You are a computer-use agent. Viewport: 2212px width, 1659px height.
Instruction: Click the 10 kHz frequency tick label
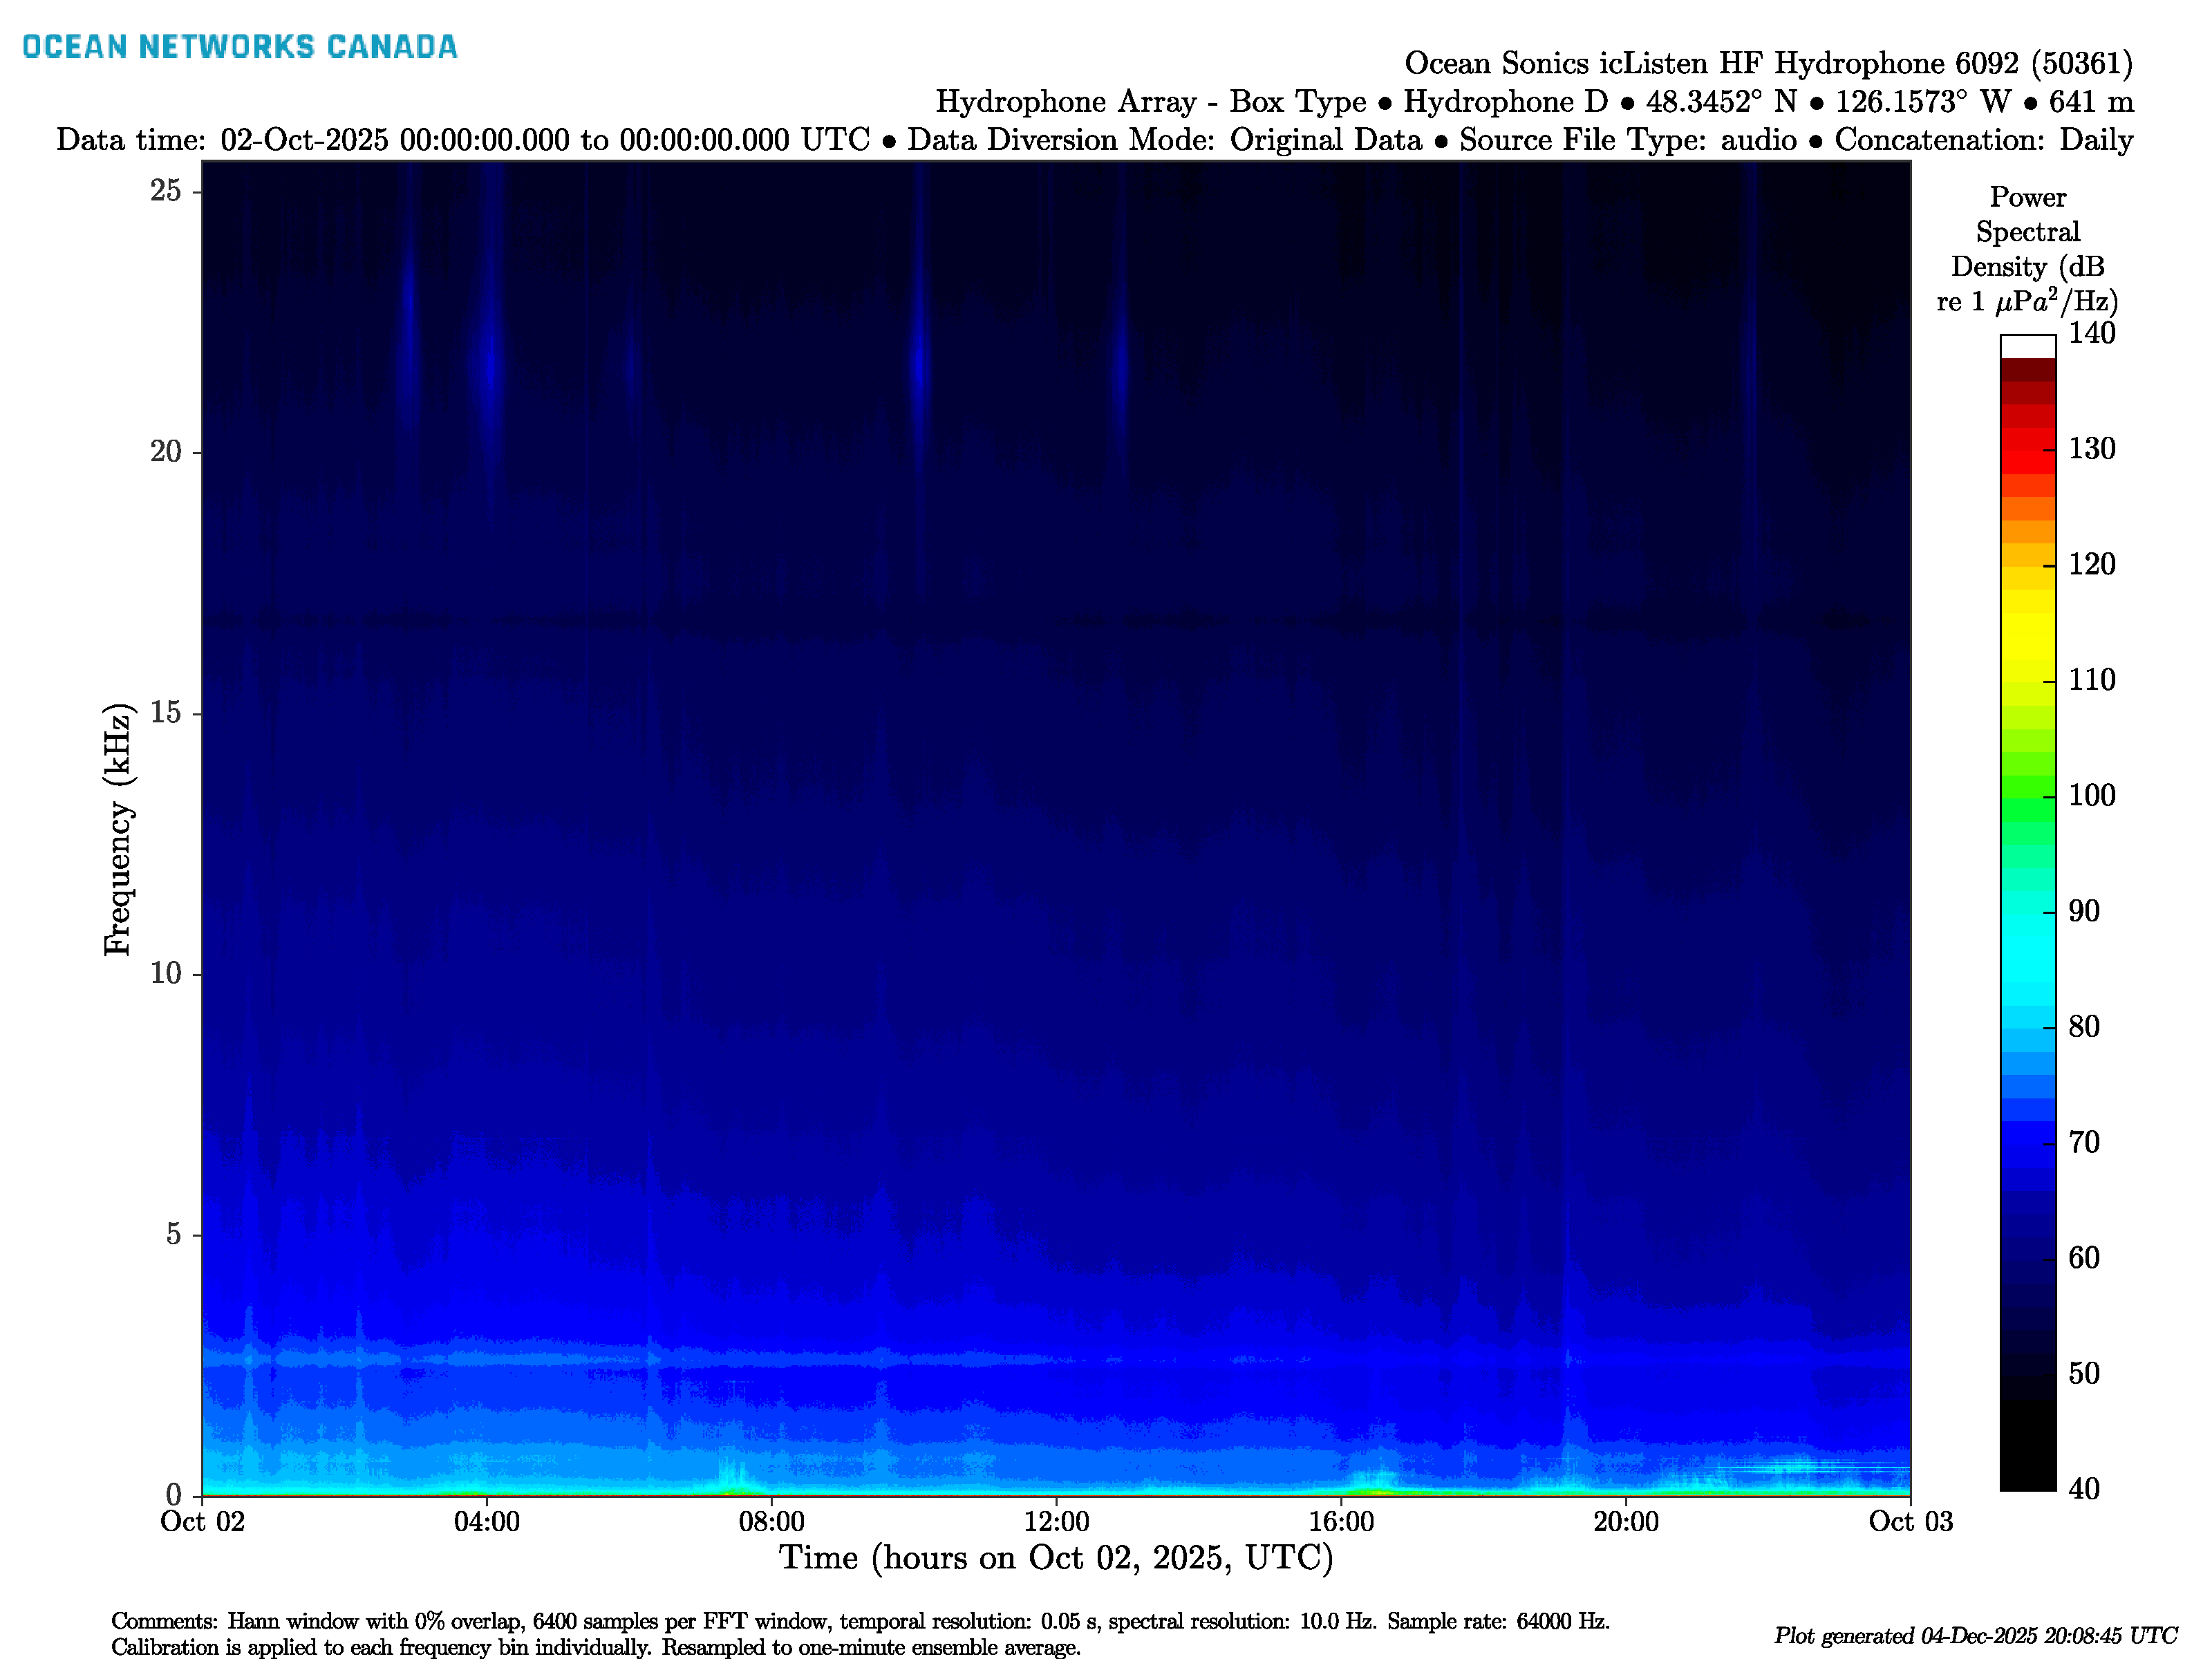[165, 973]
